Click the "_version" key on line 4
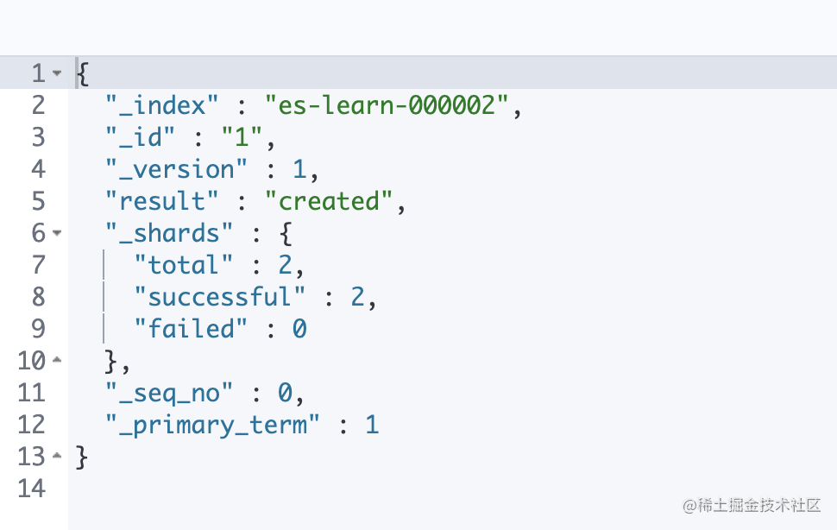This screenshot has height=530, width=837. (177, 169)
